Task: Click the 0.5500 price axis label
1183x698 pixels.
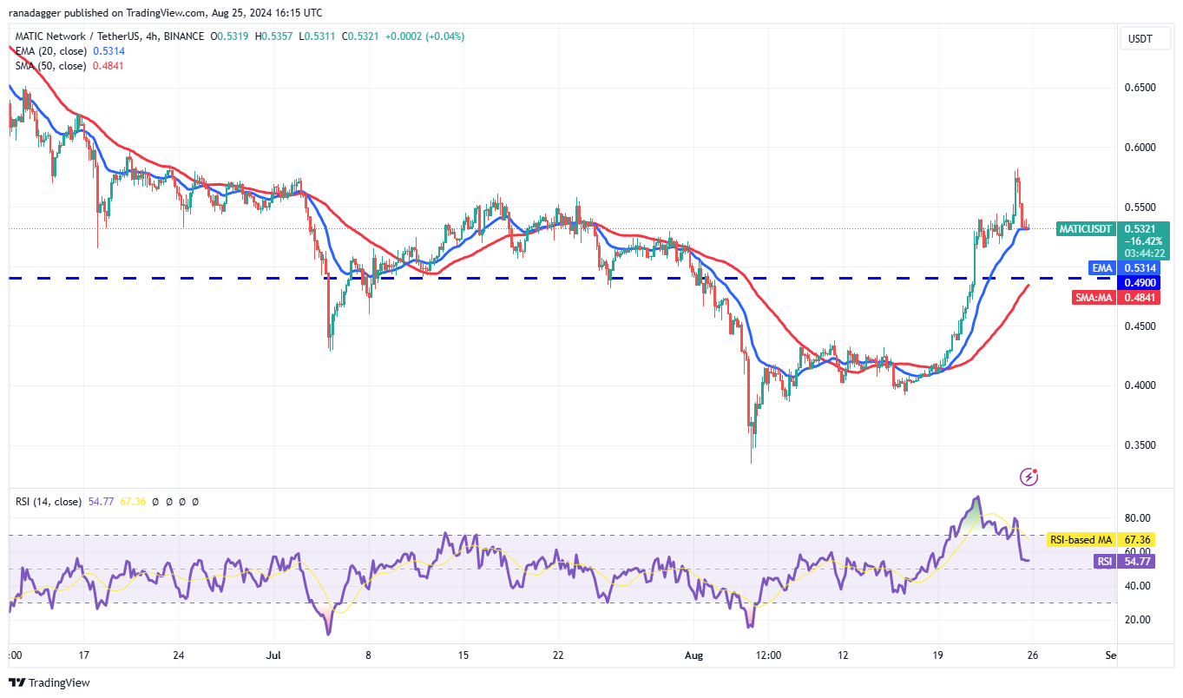Action: tap(1141, 207)
